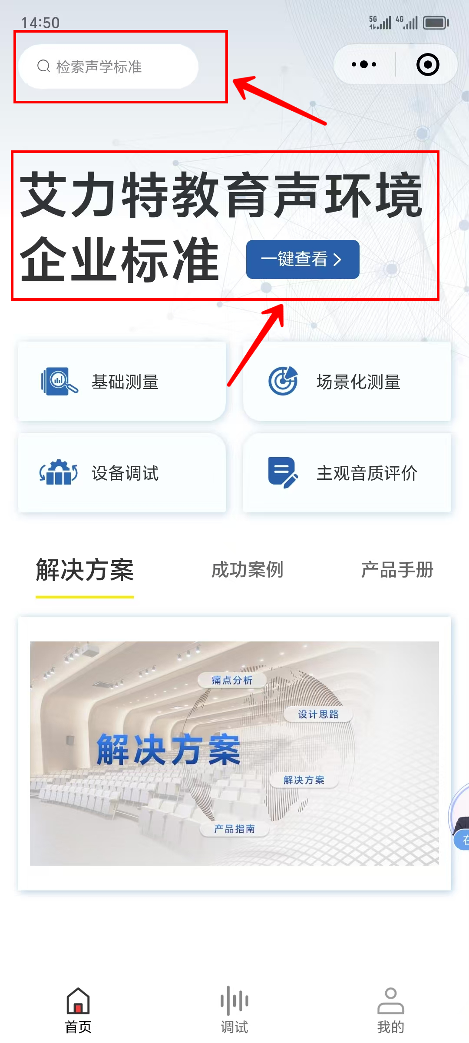Tap the 痛点分析 label in banner
The height and width of the screenshot is (1043, 469).
point(232,680)
